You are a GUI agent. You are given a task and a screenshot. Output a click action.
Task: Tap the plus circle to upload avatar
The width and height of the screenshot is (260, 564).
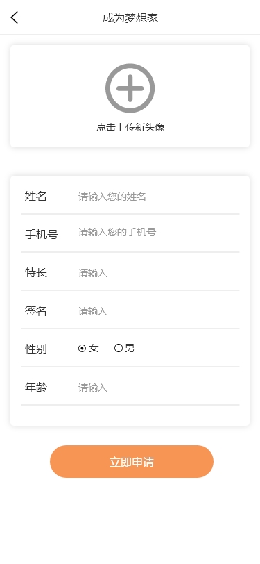(130, 88)
